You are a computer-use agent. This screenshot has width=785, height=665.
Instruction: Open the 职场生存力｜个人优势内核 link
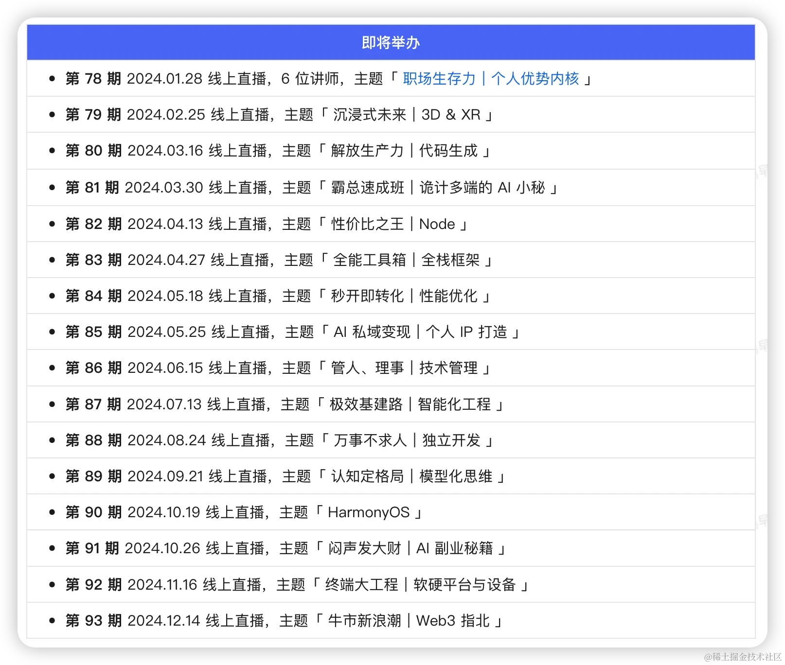[x=491, y=79]
